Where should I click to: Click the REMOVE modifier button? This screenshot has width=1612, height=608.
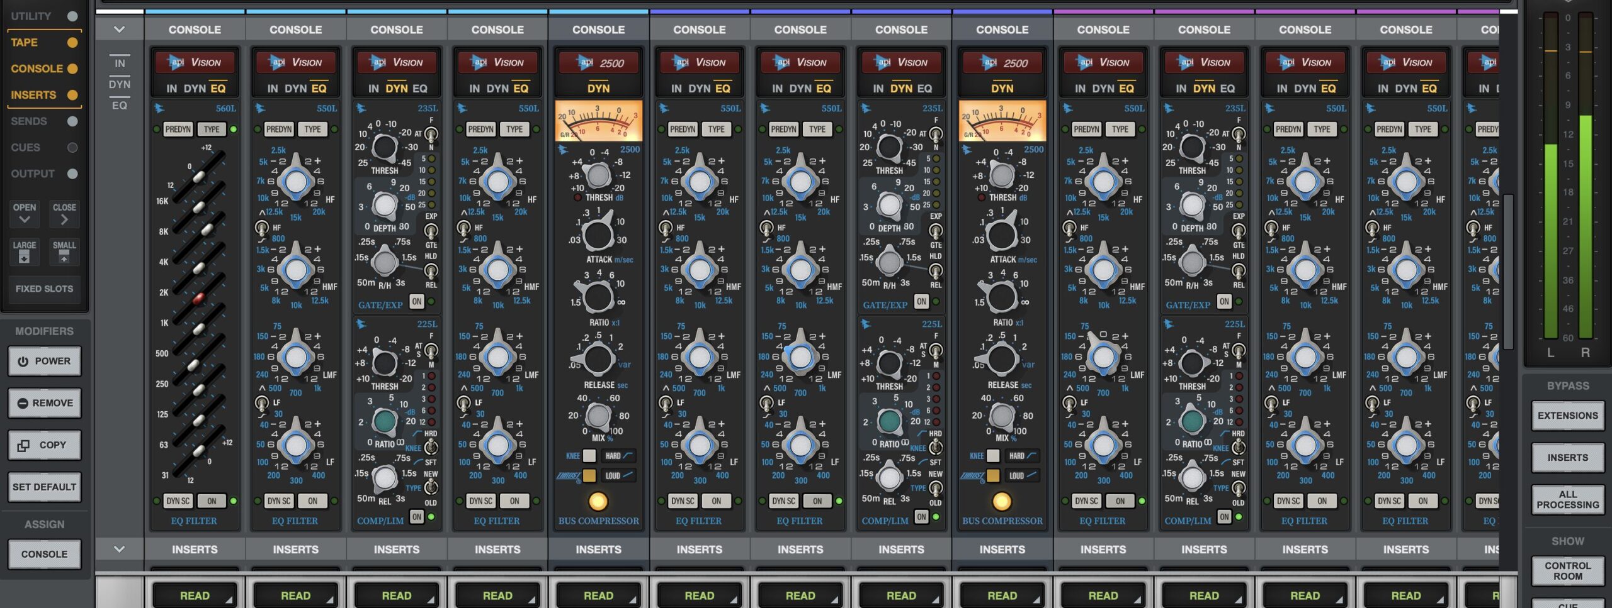(x=44, y=403)
